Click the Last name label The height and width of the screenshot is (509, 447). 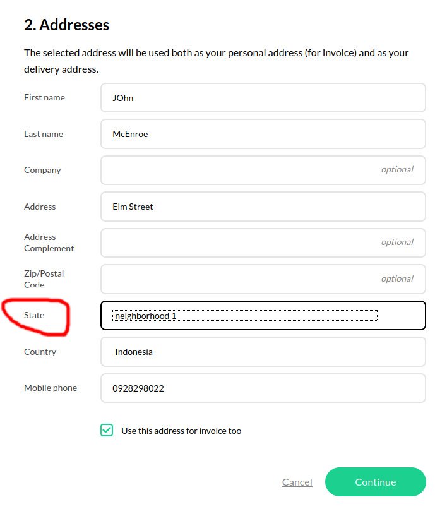44,134
